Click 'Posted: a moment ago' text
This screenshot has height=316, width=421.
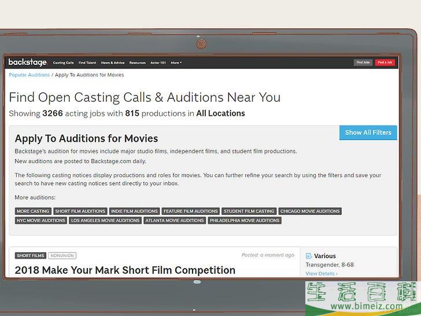pos(268,255)
